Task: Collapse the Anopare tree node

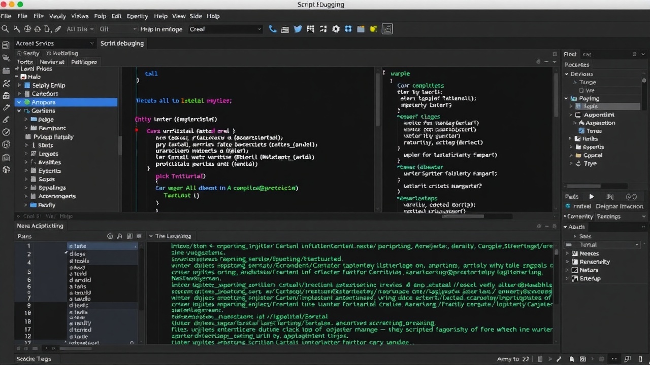Action: pyautogui.click(x=20, y=102)
